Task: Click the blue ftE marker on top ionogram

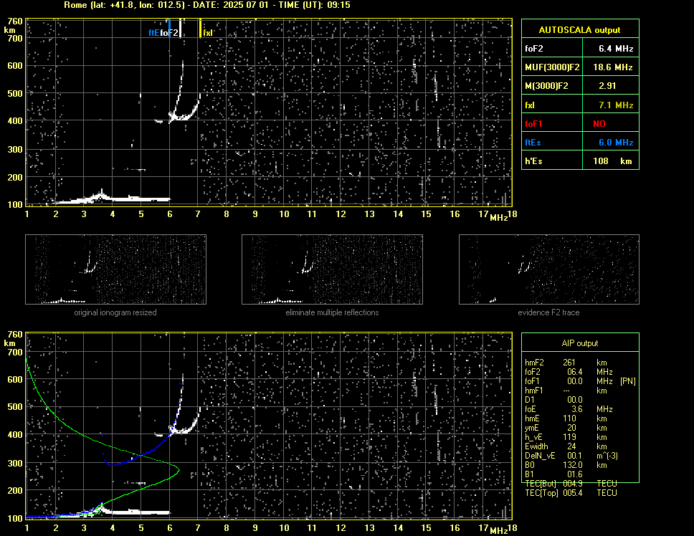Action: pyautogui.click(x=169, y=28)
